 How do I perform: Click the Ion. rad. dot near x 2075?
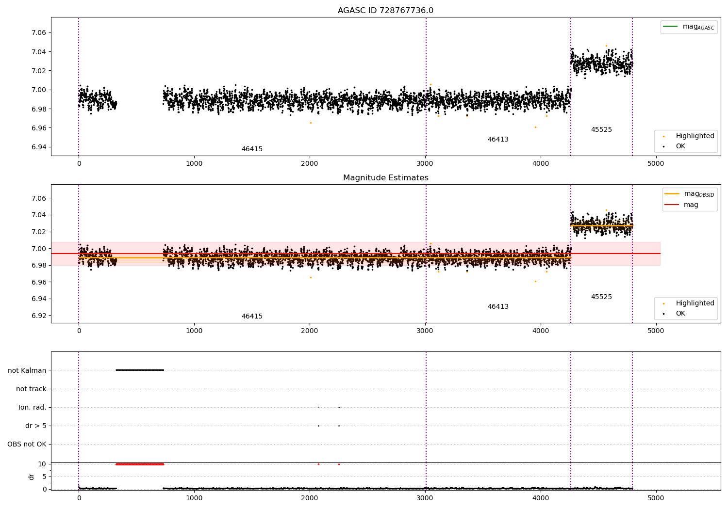tap(318, 407)
